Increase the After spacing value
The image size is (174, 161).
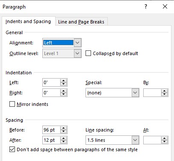tap(64, 138)
